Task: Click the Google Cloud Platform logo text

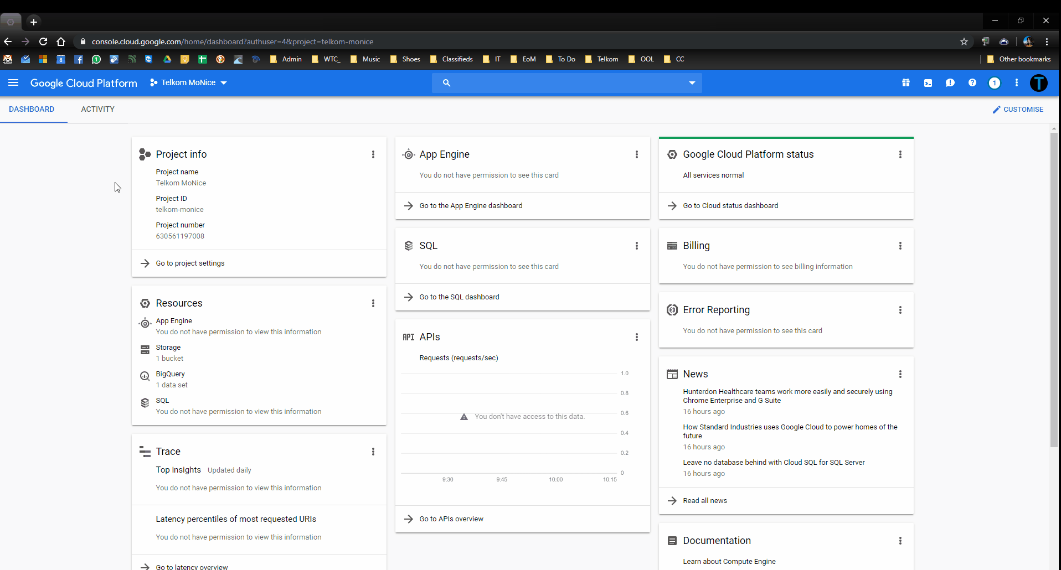Action: point(84,83)
